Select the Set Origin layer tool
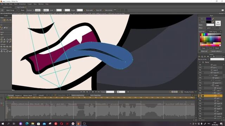 click(5, 39)
